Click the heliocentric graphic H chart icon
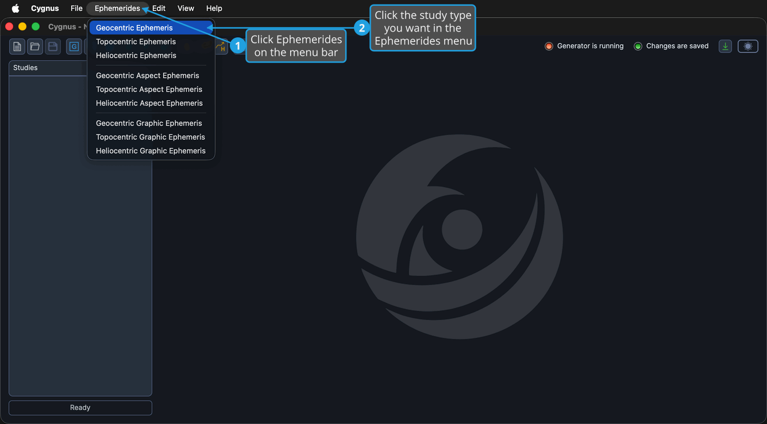 (221, 47)
